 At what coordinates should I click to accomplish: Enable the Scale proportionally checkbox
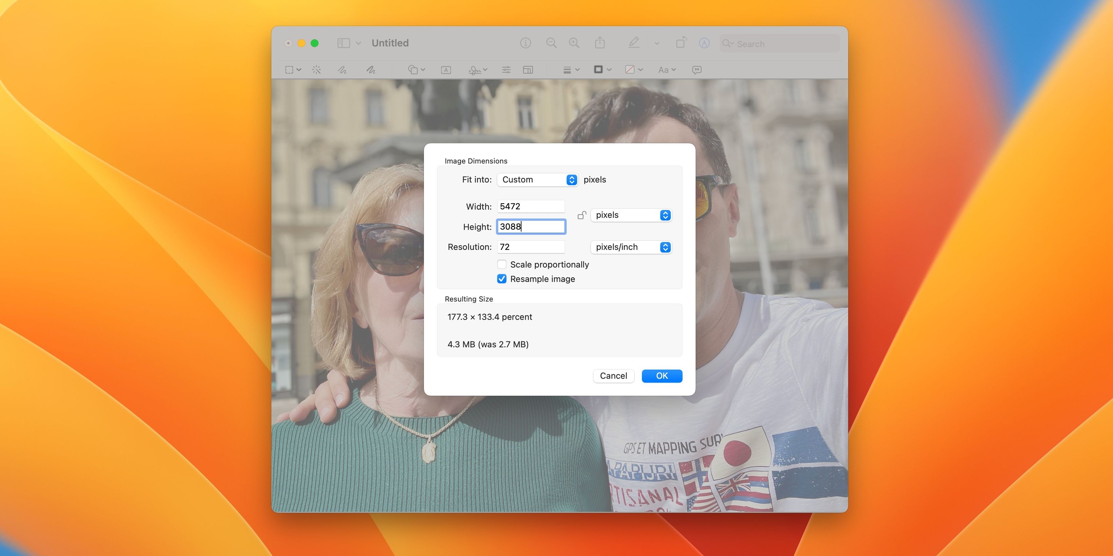(x=502, y=264)
